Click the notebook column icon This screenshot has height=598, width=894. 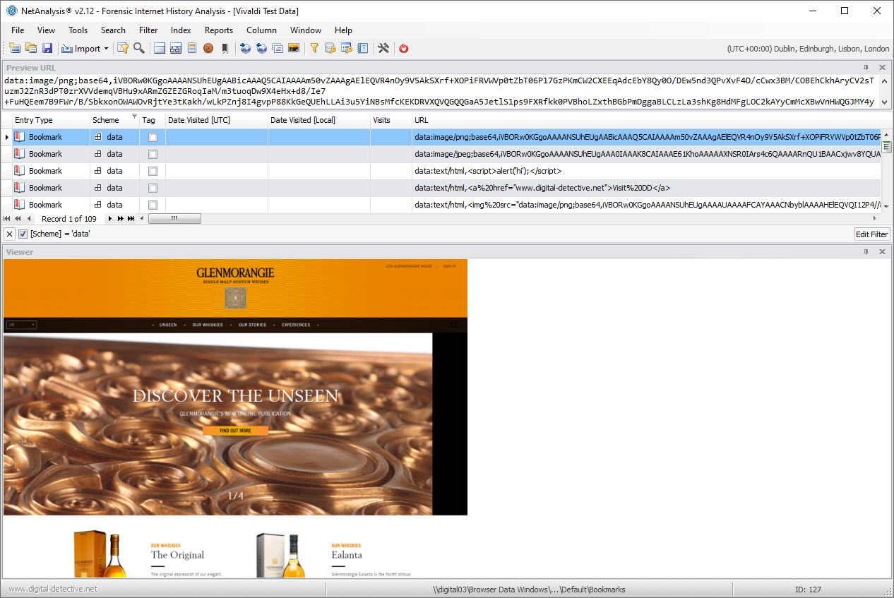coord(362,48)
